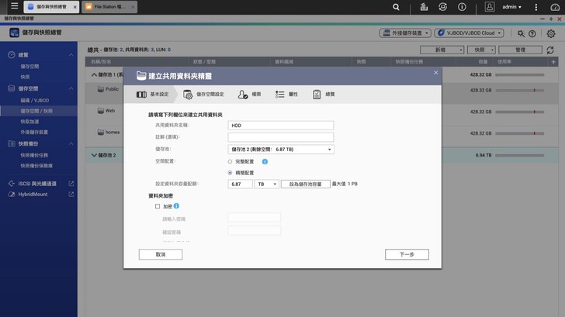Image resolution: width=565 pixels, height=317 pixels.
Task: Select the 完整配置 radio option
Action: tap(231, 162)
